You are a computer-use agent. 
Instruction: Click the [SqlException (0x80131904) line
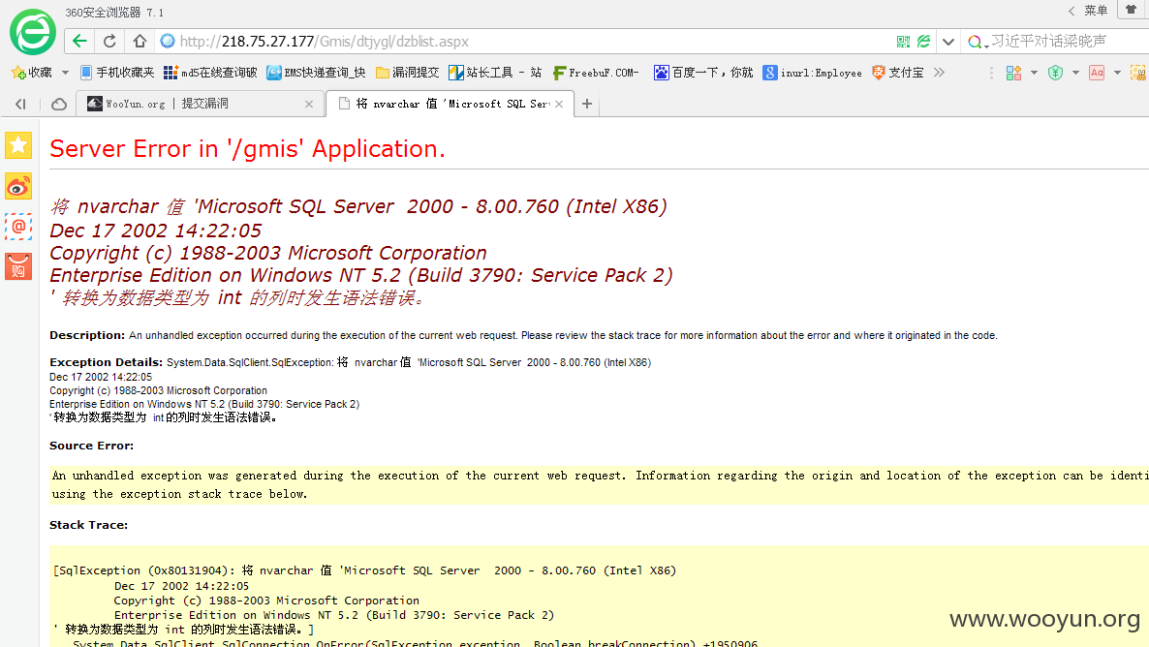pos(364,570)
